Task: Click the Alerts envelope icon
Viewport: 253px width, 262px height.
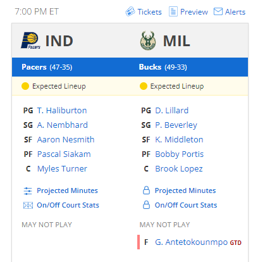Action: [x=218, y=11]
